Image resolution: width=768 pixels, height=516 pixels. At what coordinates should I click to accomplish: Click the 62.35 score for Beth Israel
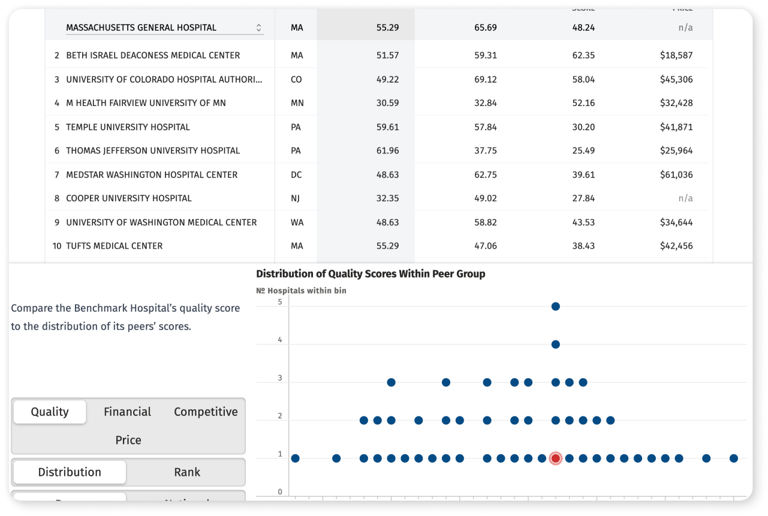(583, 55)
